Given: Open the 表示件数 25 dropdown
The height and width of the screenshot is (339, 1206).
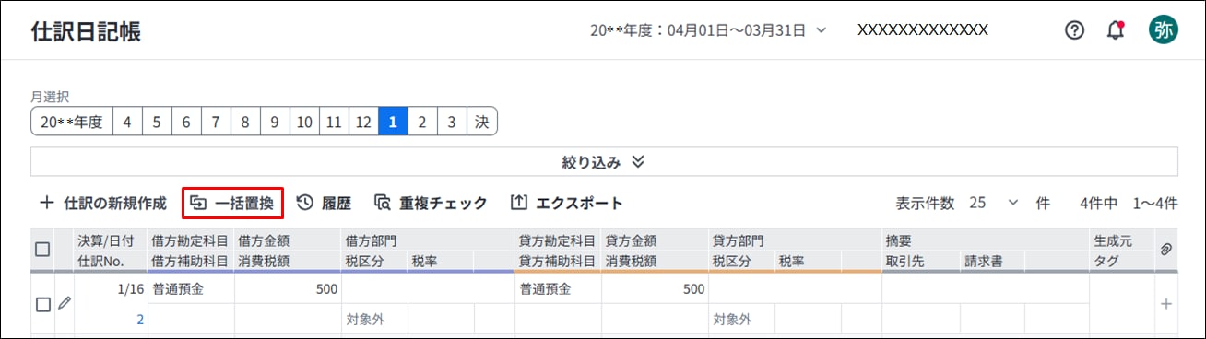Looking at the screenshot, I should tap(995, 204).
